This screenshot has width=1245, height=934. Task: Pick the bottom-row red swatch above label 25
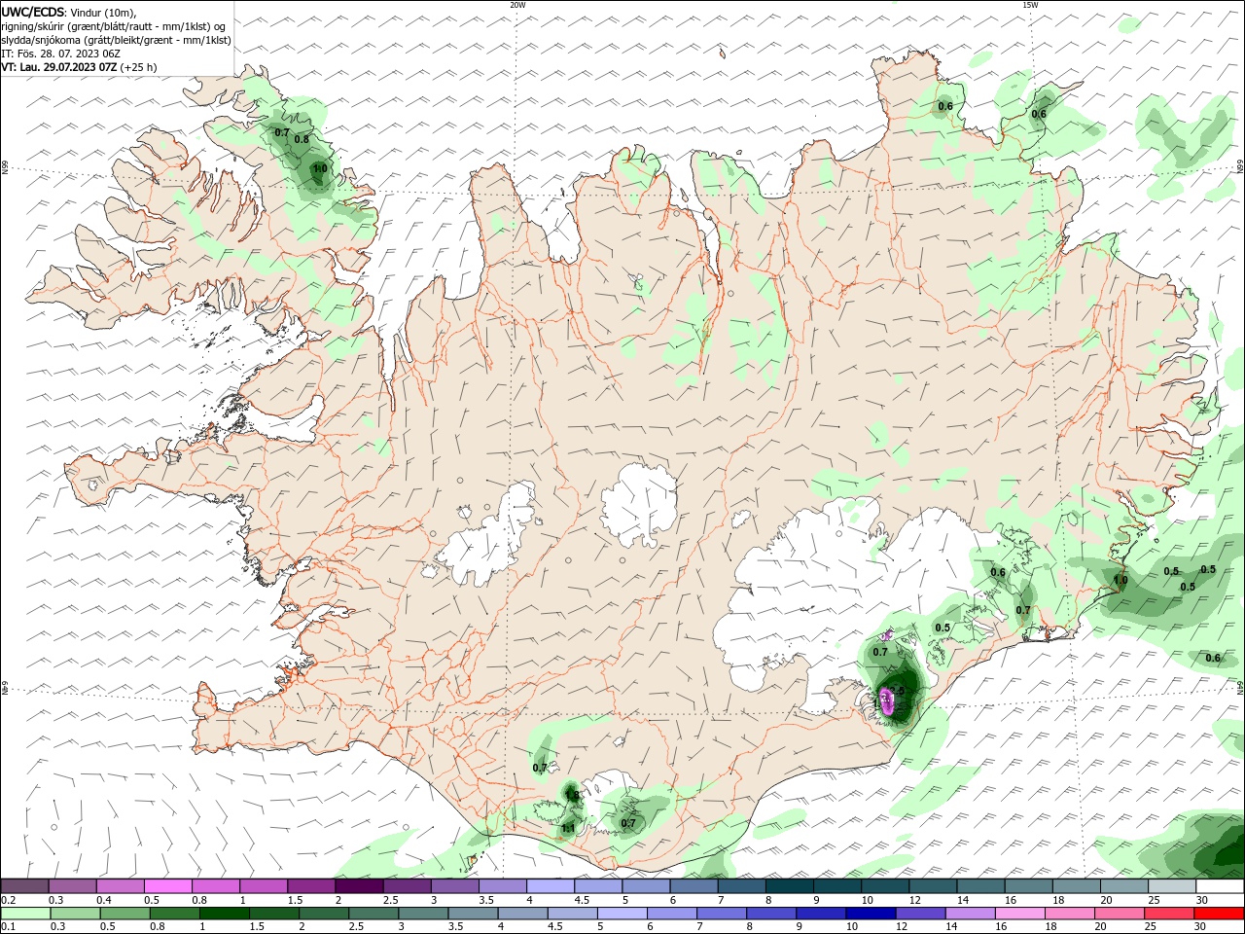(x=1168, y=914)
